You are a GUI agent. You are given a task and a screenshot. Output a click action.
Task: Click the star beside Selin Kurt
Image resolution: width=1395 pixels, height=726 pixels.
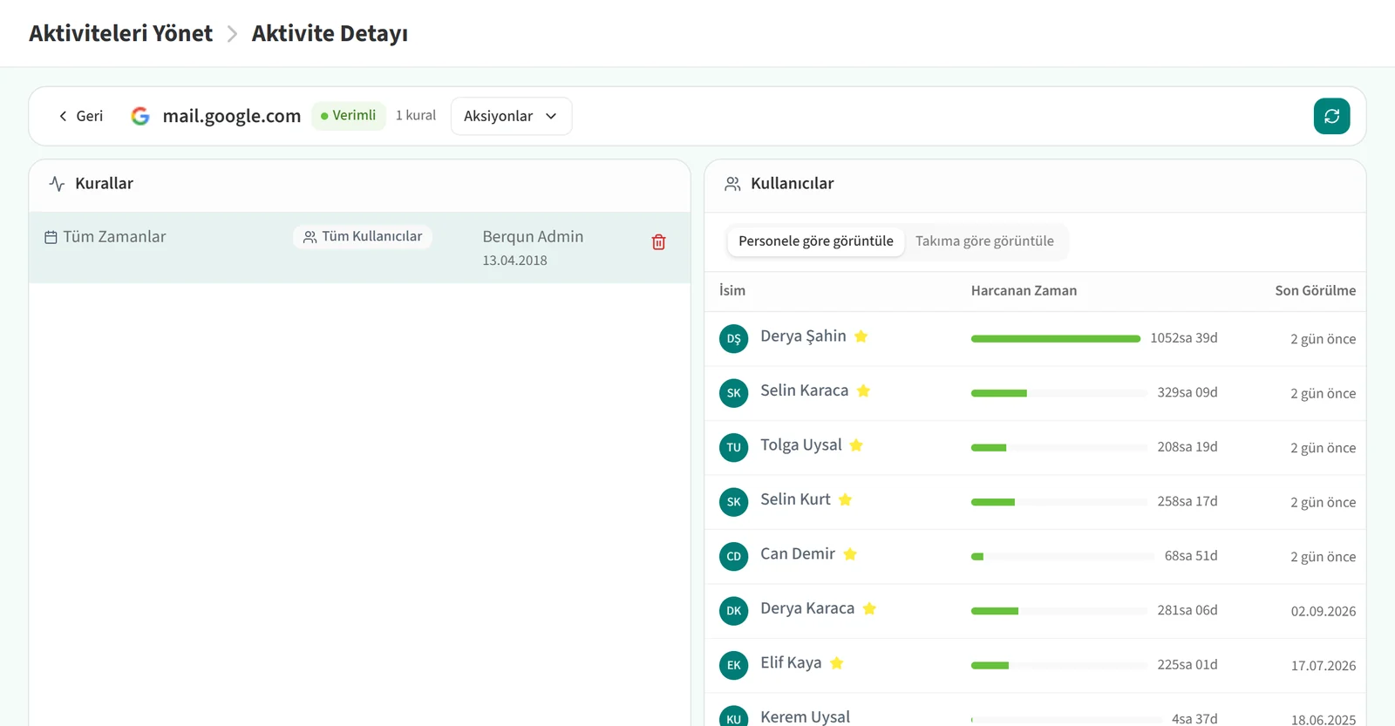pos(845,499)
